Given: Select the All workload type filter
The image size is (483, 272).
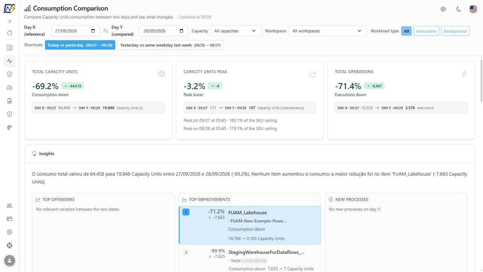Looking at the screenshot, I should pyautogui.click(x=406, y=31).
